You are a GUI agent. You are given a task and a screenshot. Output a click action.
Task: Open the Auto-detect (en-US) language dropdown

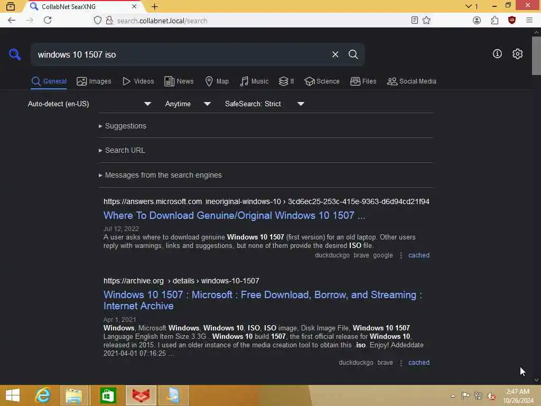(89, 104)
